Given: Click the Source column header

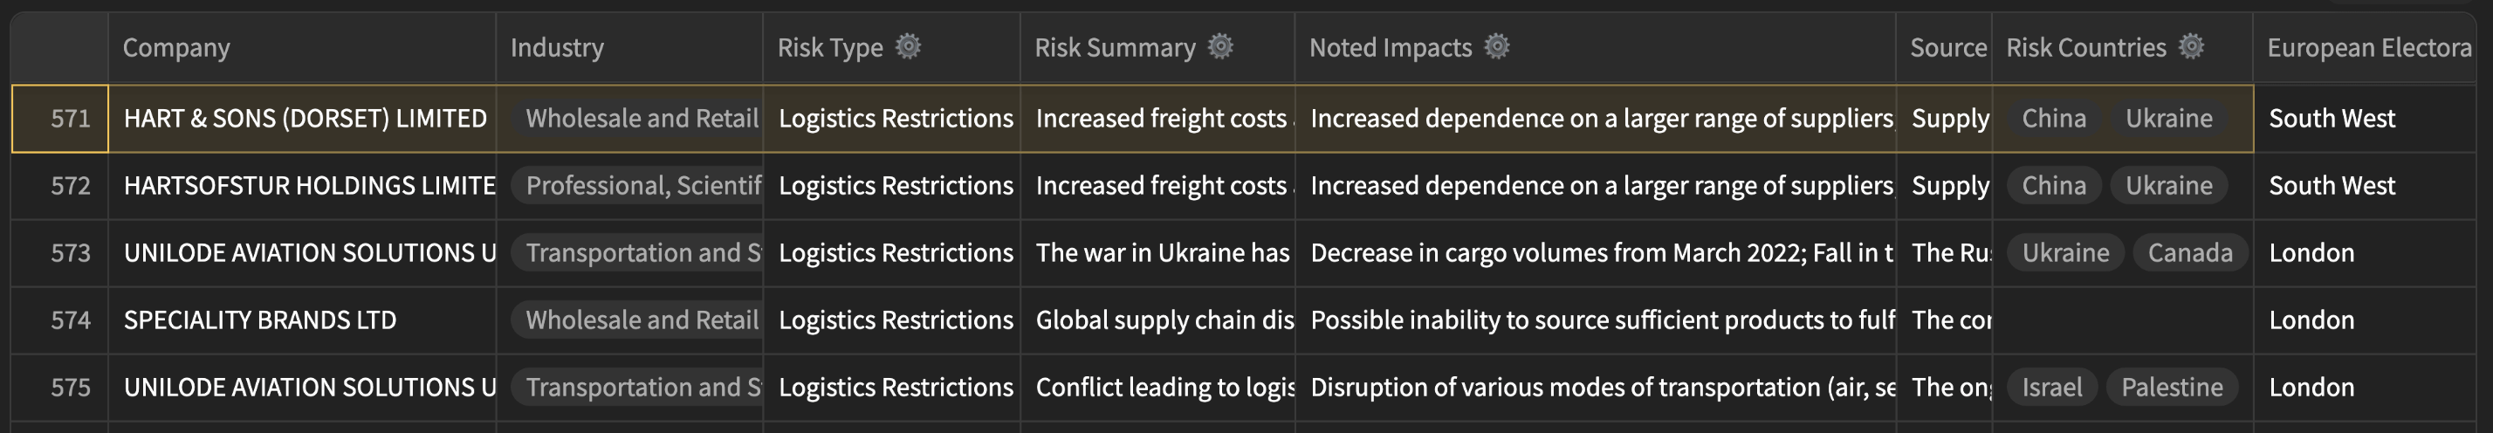Looking at the screenshot, I should [1943, 47].
